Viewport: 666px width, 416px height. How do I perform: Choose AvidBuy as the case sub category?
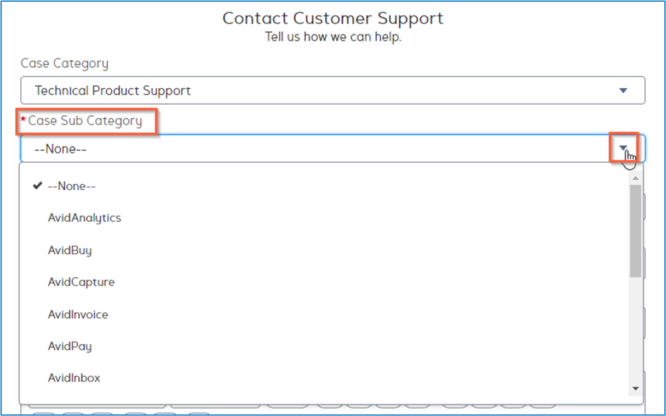(70, 250)
